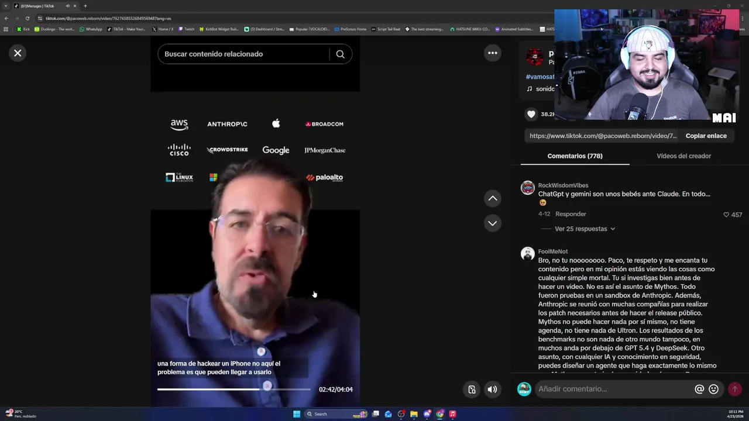The image size is (749, 421).
Task: Open Task View on the taskbar
Action: (x=376, y=414)
